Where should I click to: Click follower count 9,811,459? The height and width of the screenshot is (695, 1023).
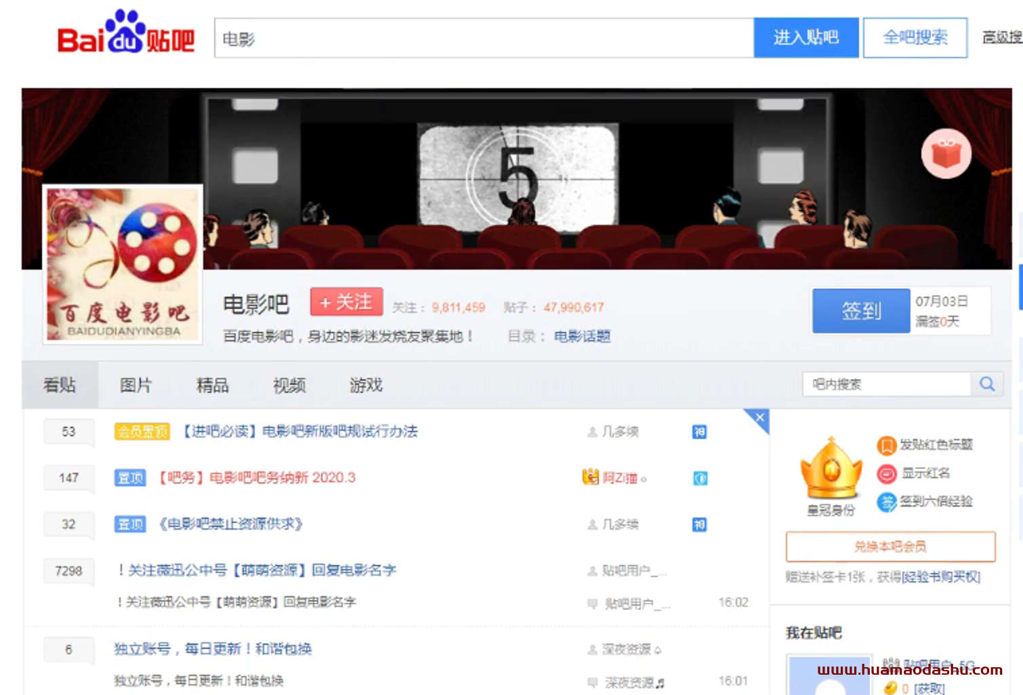tap(459, 308)
